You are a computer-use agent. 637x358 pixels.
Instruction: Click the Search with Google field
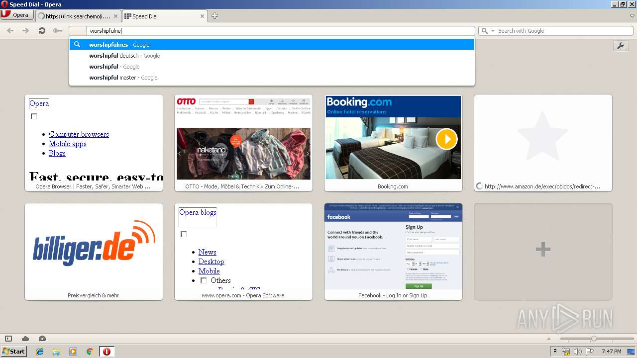point(564,31)
